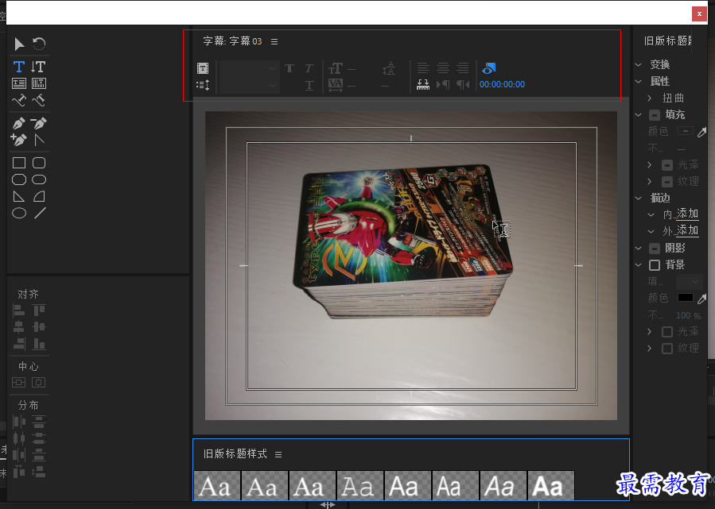Screen dimensions: 715x509
Task: Toggle the 纹理 checkbox under 背景
Action: point(667,349)
